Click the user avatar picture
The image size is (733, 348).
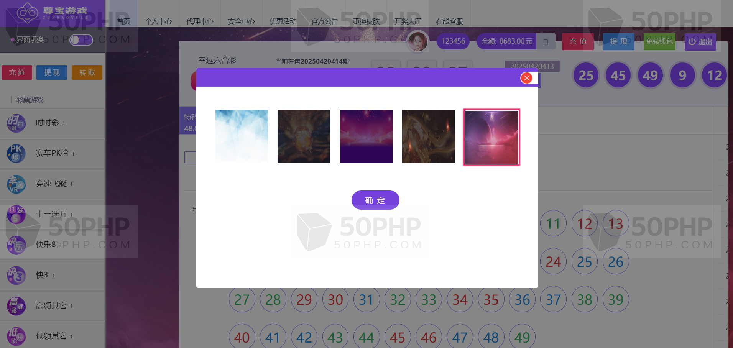pos(418,41)
